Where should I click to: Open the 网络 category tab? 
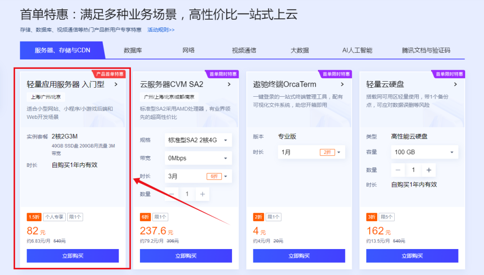(x=188, y=50)
